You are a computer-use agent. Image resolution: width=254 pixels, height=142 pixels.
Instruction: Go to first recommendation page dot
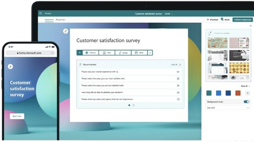129,105
